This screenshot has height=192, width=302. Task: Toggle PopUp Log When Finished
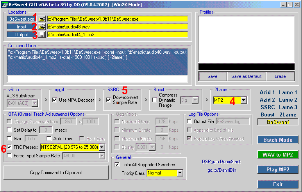tap(189, 138)
